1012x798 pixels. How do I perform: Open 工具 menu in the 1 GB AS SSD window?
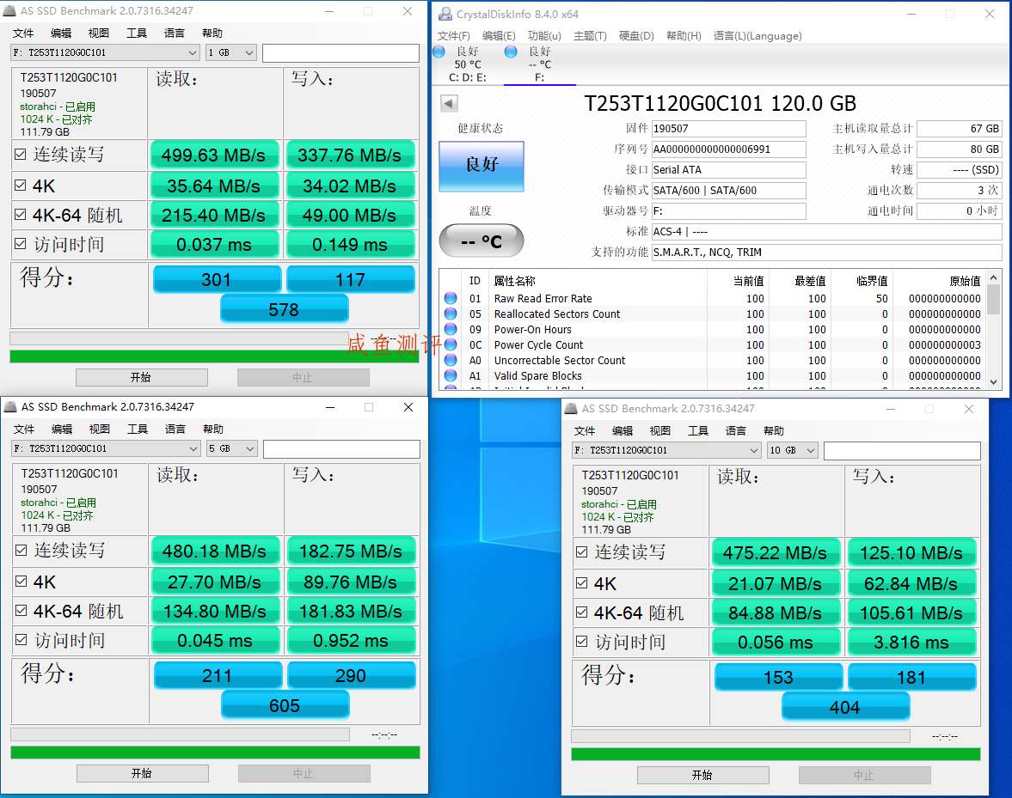tap(137, 34)
